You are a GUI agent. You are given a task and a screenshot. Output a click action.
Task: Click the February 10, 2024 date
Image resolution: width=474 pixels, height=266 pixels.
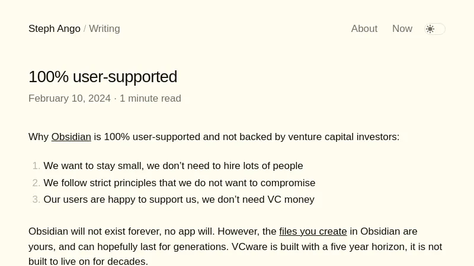(69, 99)
